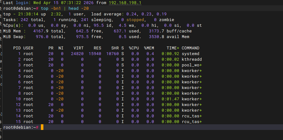Click the PID number 8
Screen dimensions: 283x140
pos(19,93)
